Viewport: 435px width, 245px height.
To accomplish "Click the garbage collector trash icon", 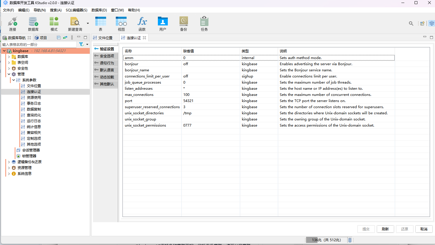I will click(x=350, y=240).
